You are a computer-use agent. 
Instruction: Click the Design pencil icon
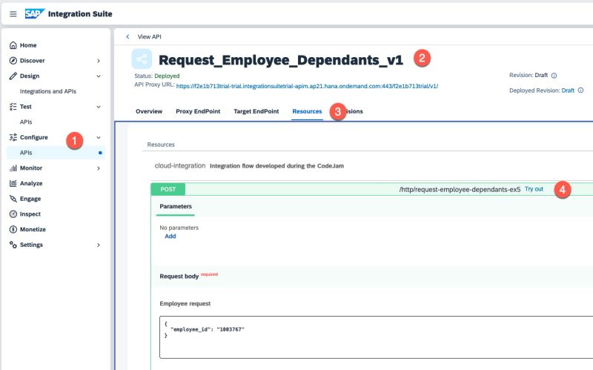tap(13, 76)
